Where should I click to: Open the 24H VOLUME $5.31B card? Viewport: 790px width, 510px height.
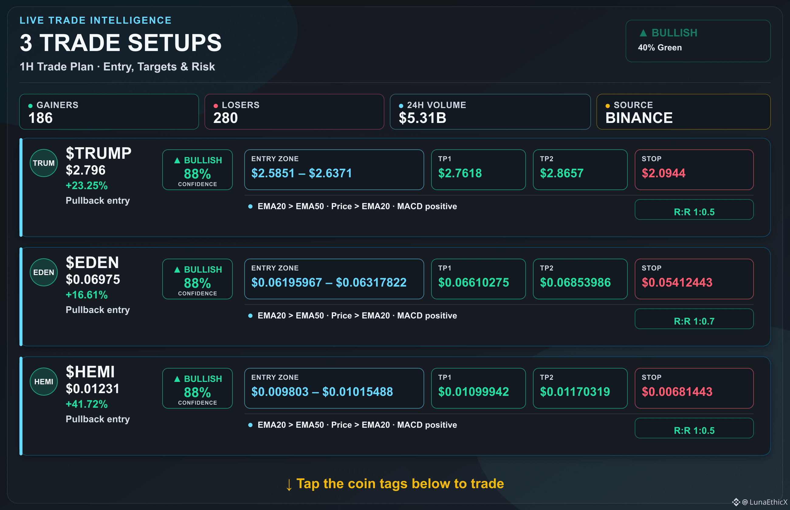pos(490,112)
